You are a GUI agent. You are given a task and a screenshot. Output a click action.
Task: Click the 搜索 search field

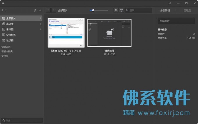(x=138, y=10)
